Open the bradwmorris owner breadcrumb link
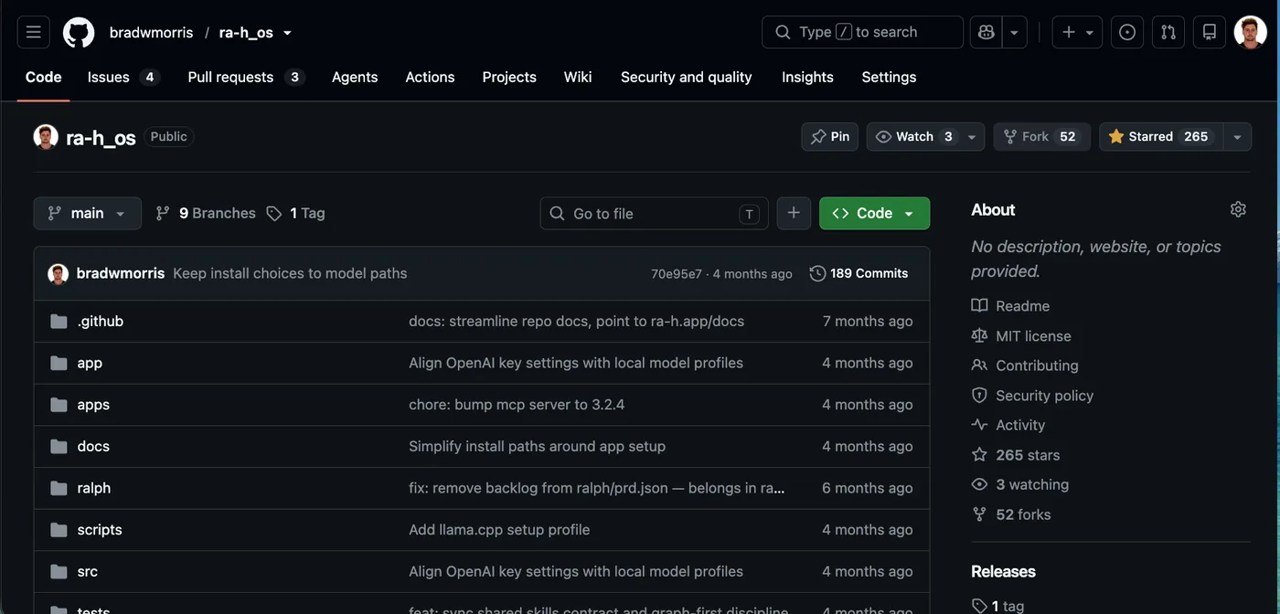This screenshot has width=1280, height=614. 152,33
